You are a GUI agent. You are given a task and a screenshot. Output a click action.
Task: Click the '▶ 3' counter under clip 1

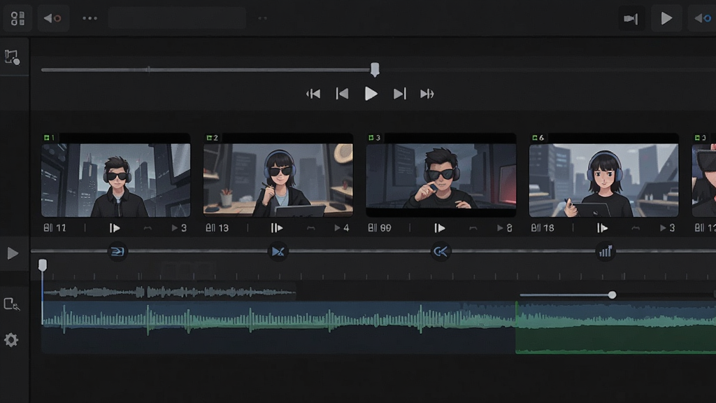click(x=179, y=228)
